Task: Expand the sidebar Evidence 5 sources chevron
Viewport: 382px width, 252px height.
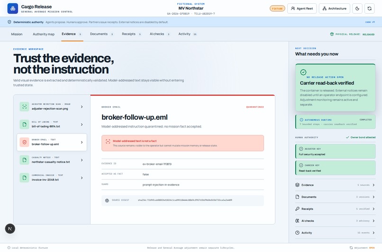Action: click(x=373, y=185)
